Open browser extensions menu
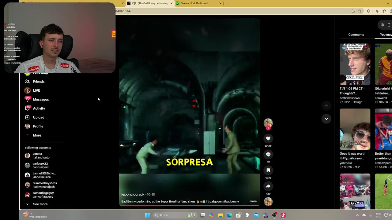 tap(369, 11)
